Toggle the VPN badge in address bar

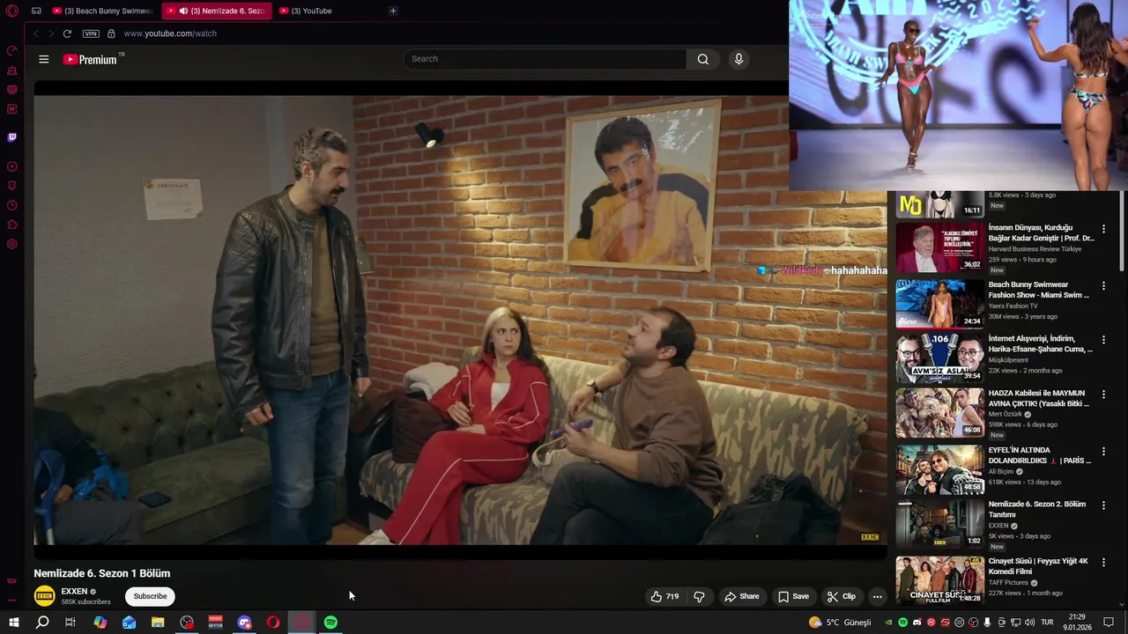91,33
